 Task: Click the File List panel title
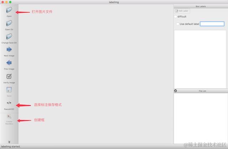pyautogui.click(x=202, y=91)
